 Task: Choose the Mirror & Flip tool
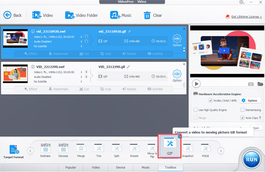tap(152, 151)
